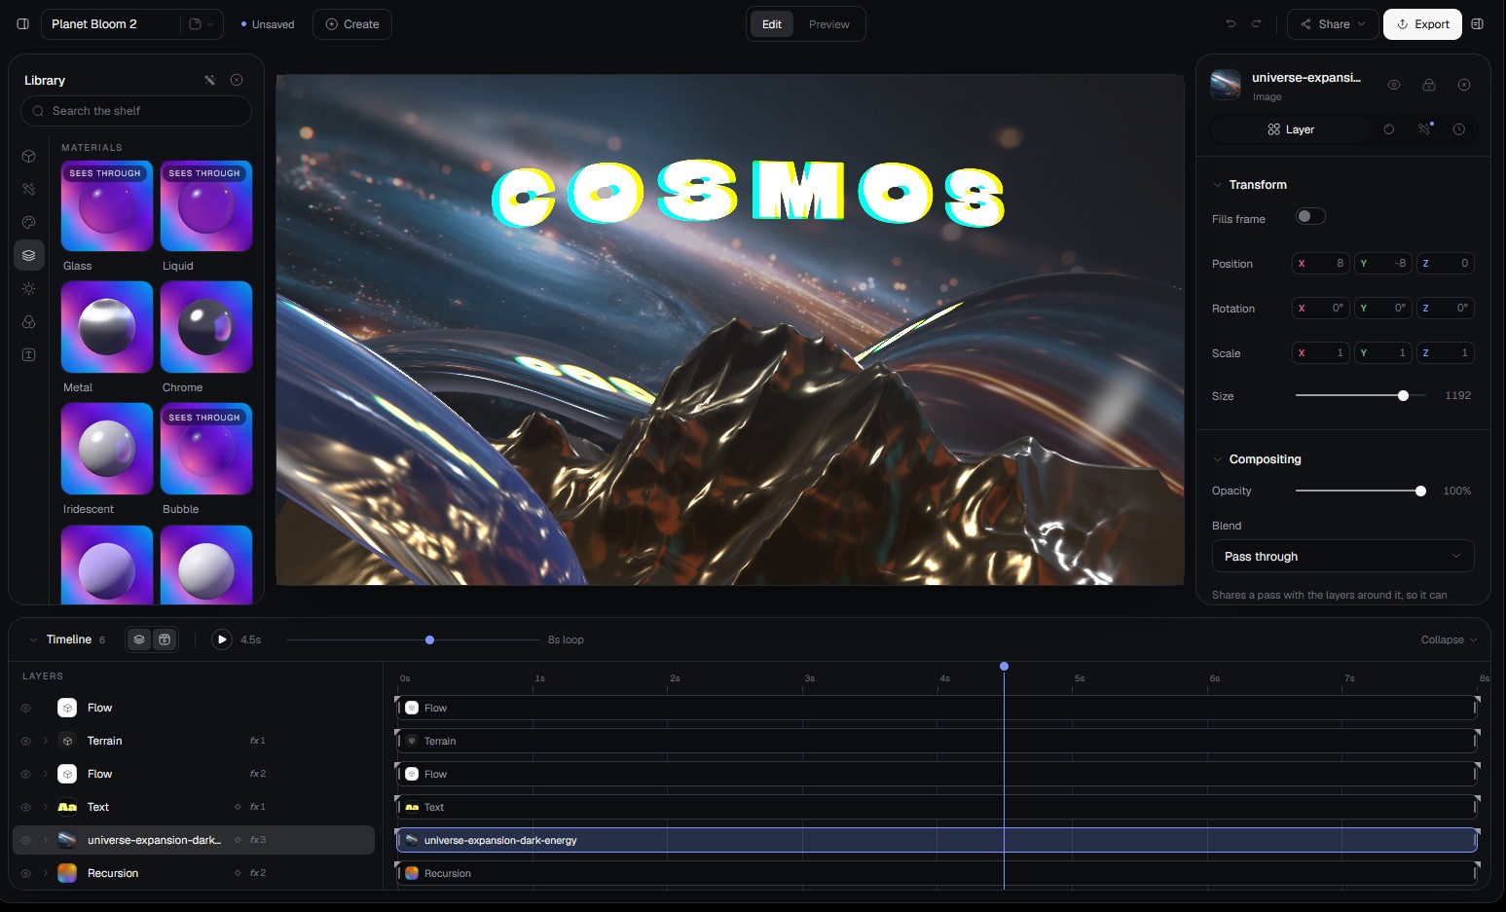Image resolution: width=1506 pixels, height=912 pixels.
Task: Play the timeline animation
Action: 222,639
